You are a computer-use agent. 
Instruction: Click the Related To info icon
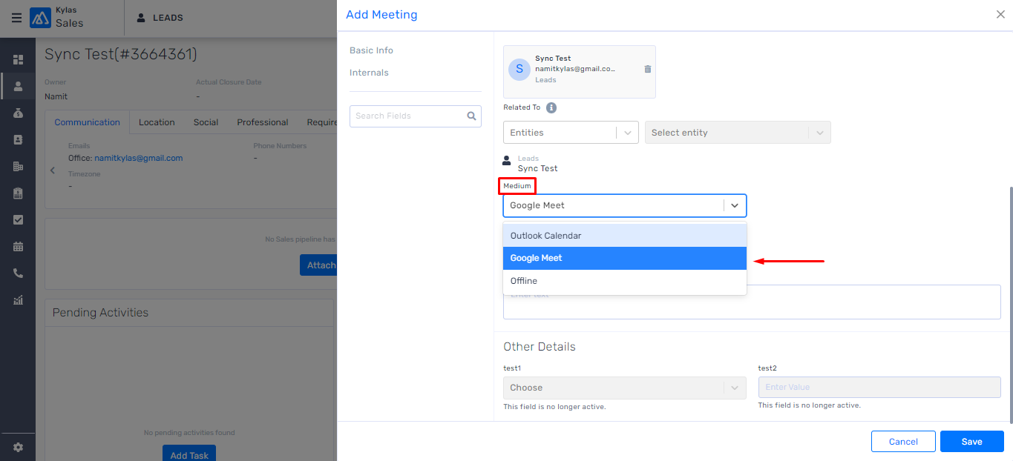tap(551, 107)
